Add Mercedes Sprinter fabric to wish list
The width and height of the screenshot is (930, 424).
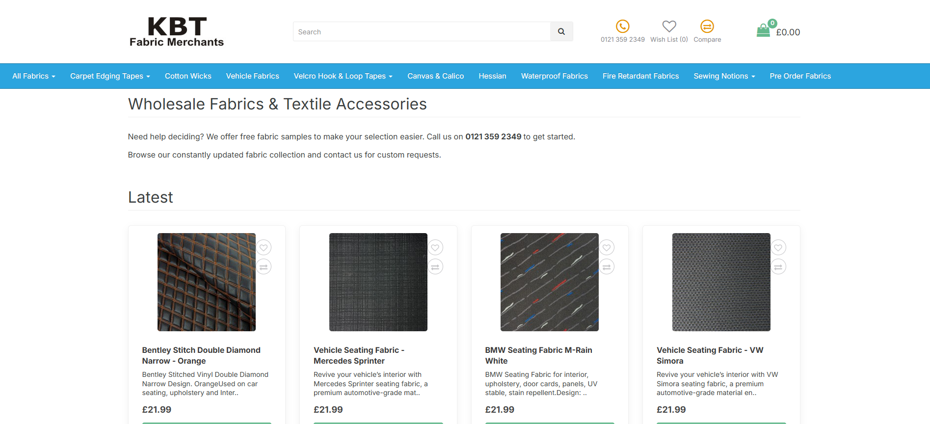point(435,248)
